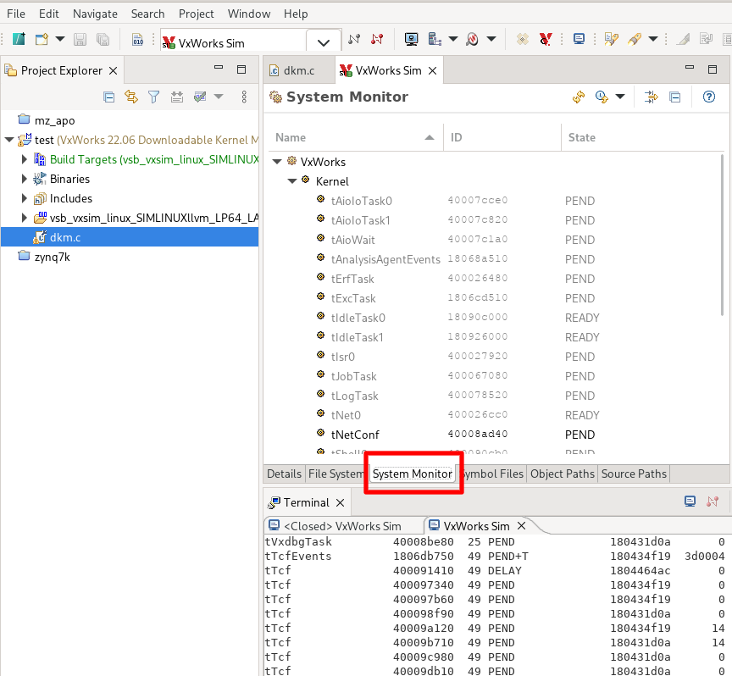Click the highlighter marker toolbar icon
The height and width of the screenshot is (676, 732).
click(x=635, y=39)
